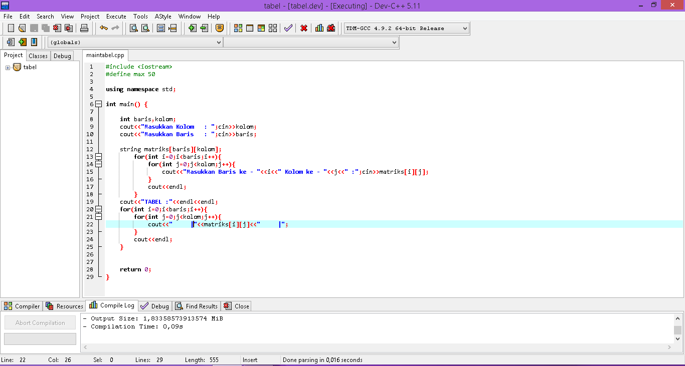685x366 pixels.
Task: Toggle bookmark green plus icon
Action: click(x=22, y=42)
